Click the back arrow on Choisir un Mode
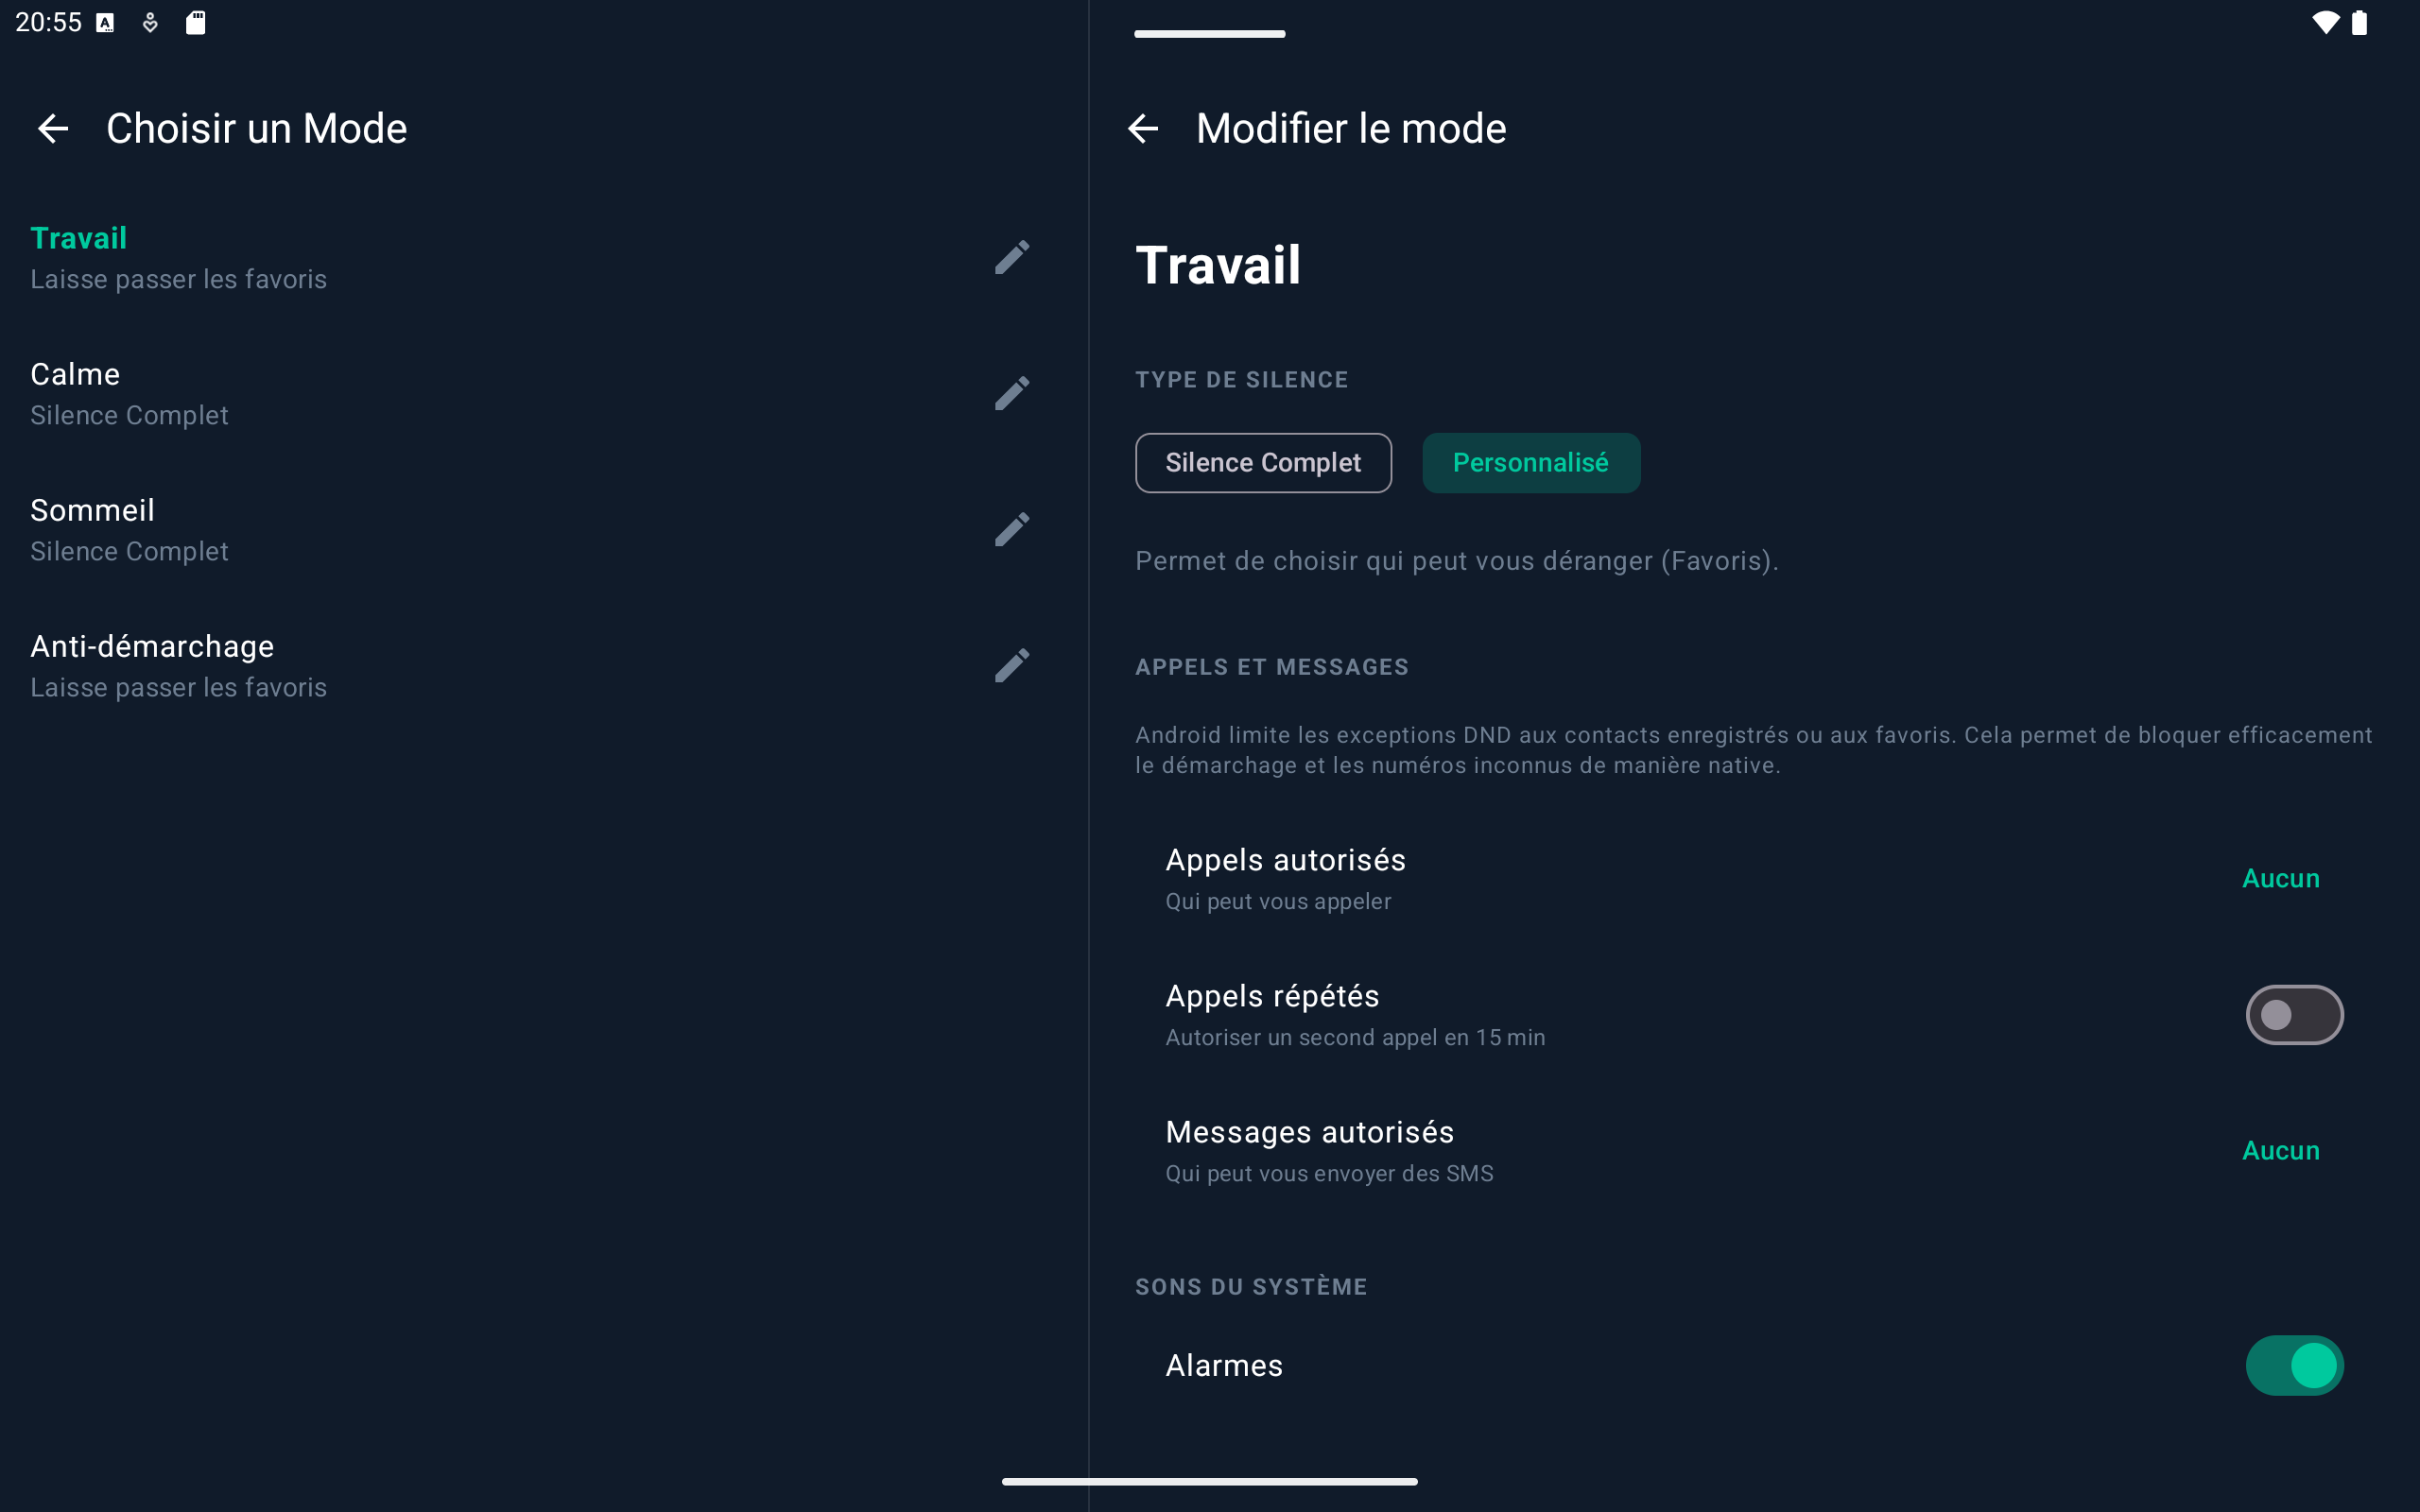This screenshot has height=1512, width=2420. [x=53, y=128]
